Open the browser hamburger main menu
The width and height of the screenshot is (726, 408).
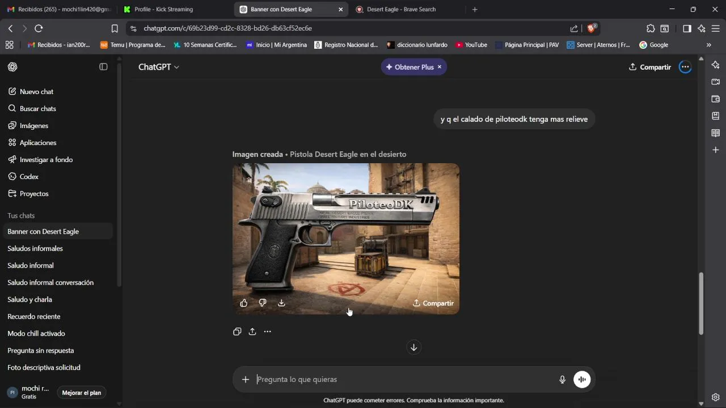point(716,28)
